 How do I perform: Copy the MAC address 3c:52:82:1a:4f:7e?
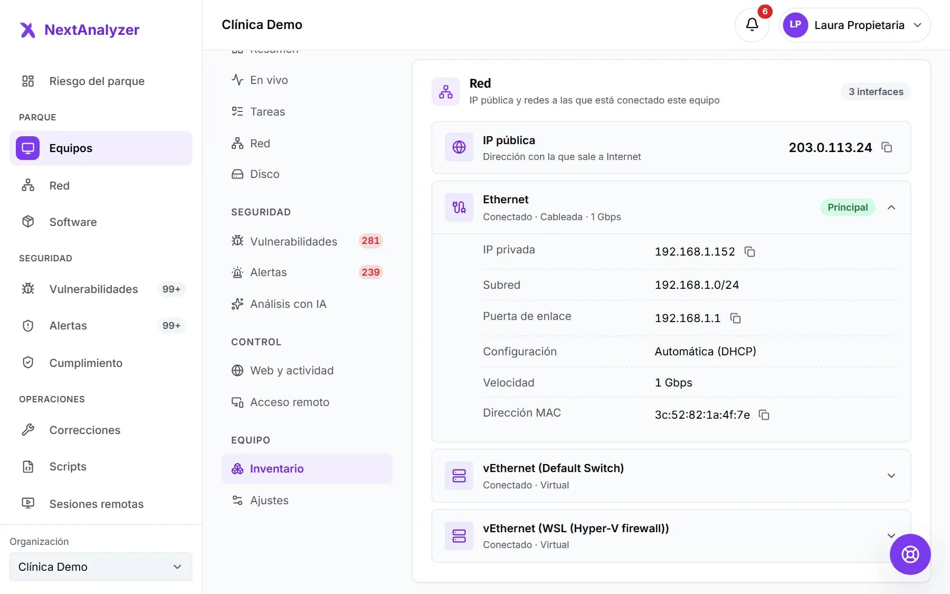[764, 415]
